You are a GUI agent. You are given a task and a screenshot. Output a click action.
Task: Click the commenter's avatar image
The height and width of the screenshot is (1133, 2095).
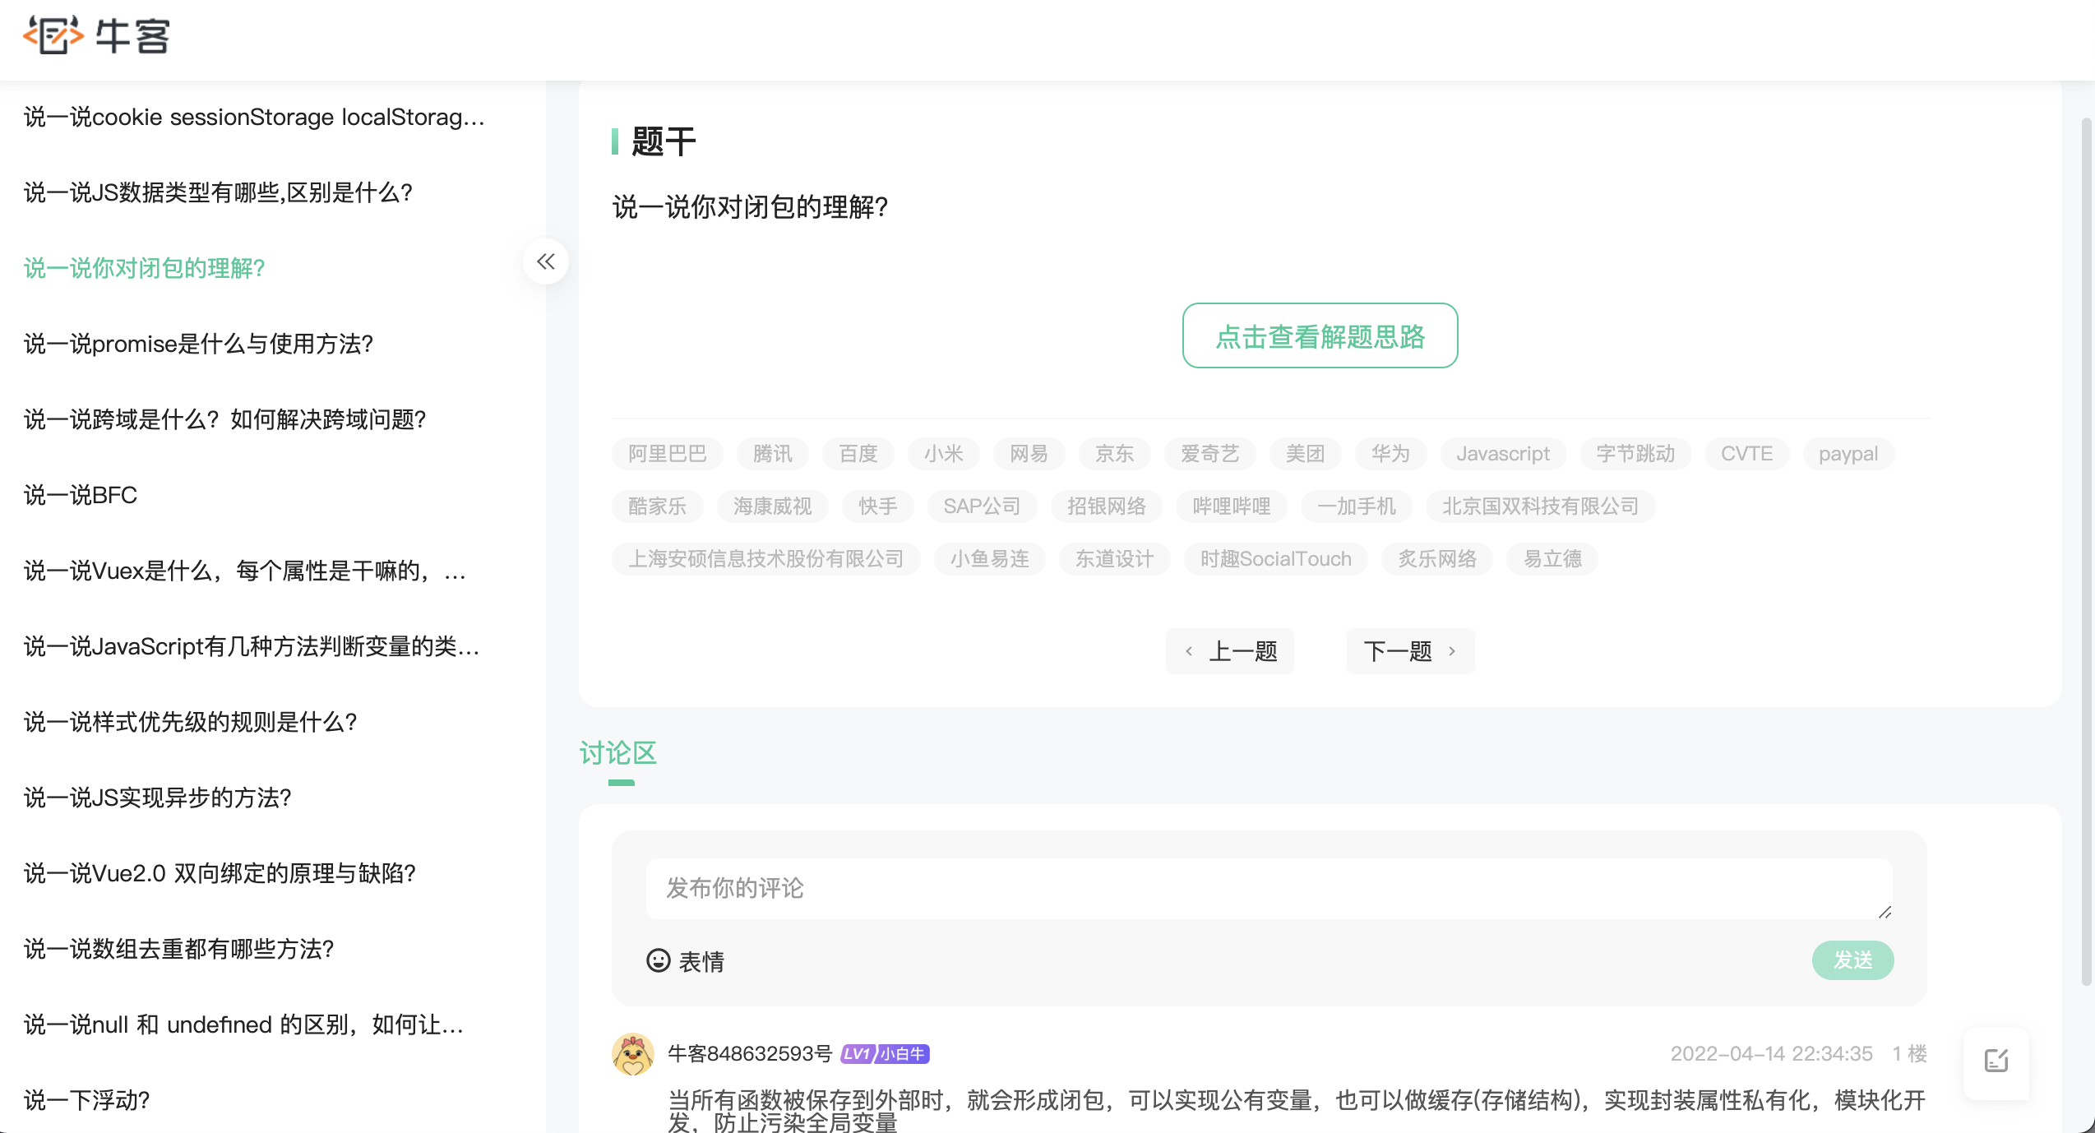(632, 1054)
